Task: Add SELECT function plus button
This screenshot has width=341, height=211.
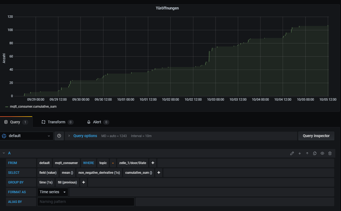Action: (159, 173)
